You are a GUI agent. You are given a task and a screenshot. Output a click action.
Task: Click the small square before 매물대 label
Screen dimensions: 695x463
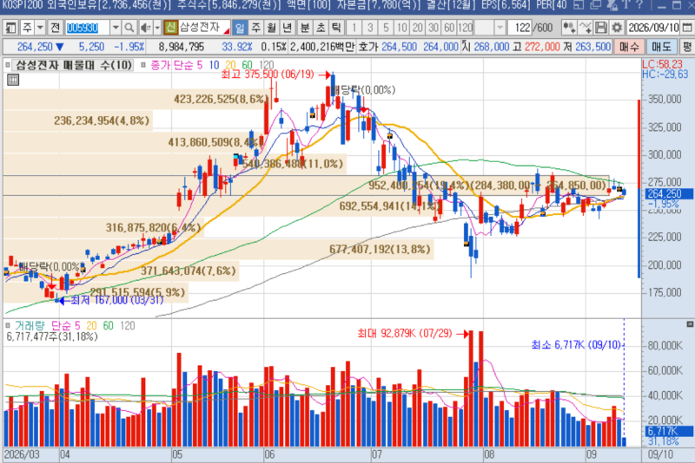click(8, 65)
